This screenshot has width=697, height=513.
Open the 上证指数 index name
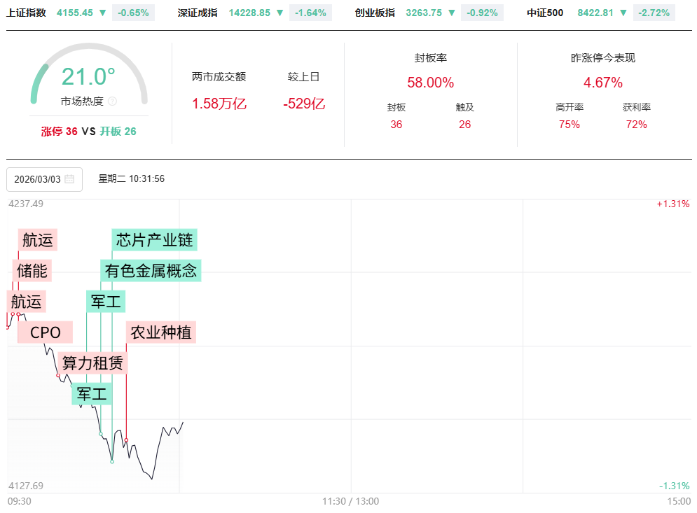click(27, 13)
